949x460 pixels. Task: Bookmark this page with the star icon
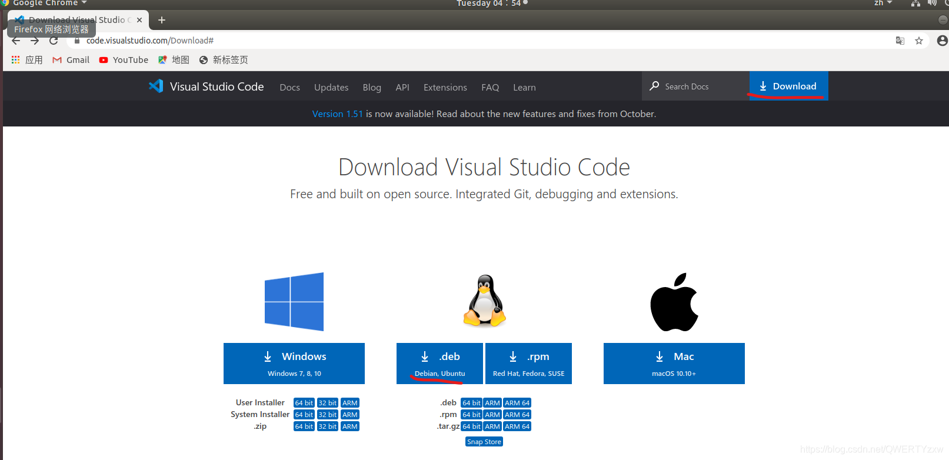[x=919, y=41]
